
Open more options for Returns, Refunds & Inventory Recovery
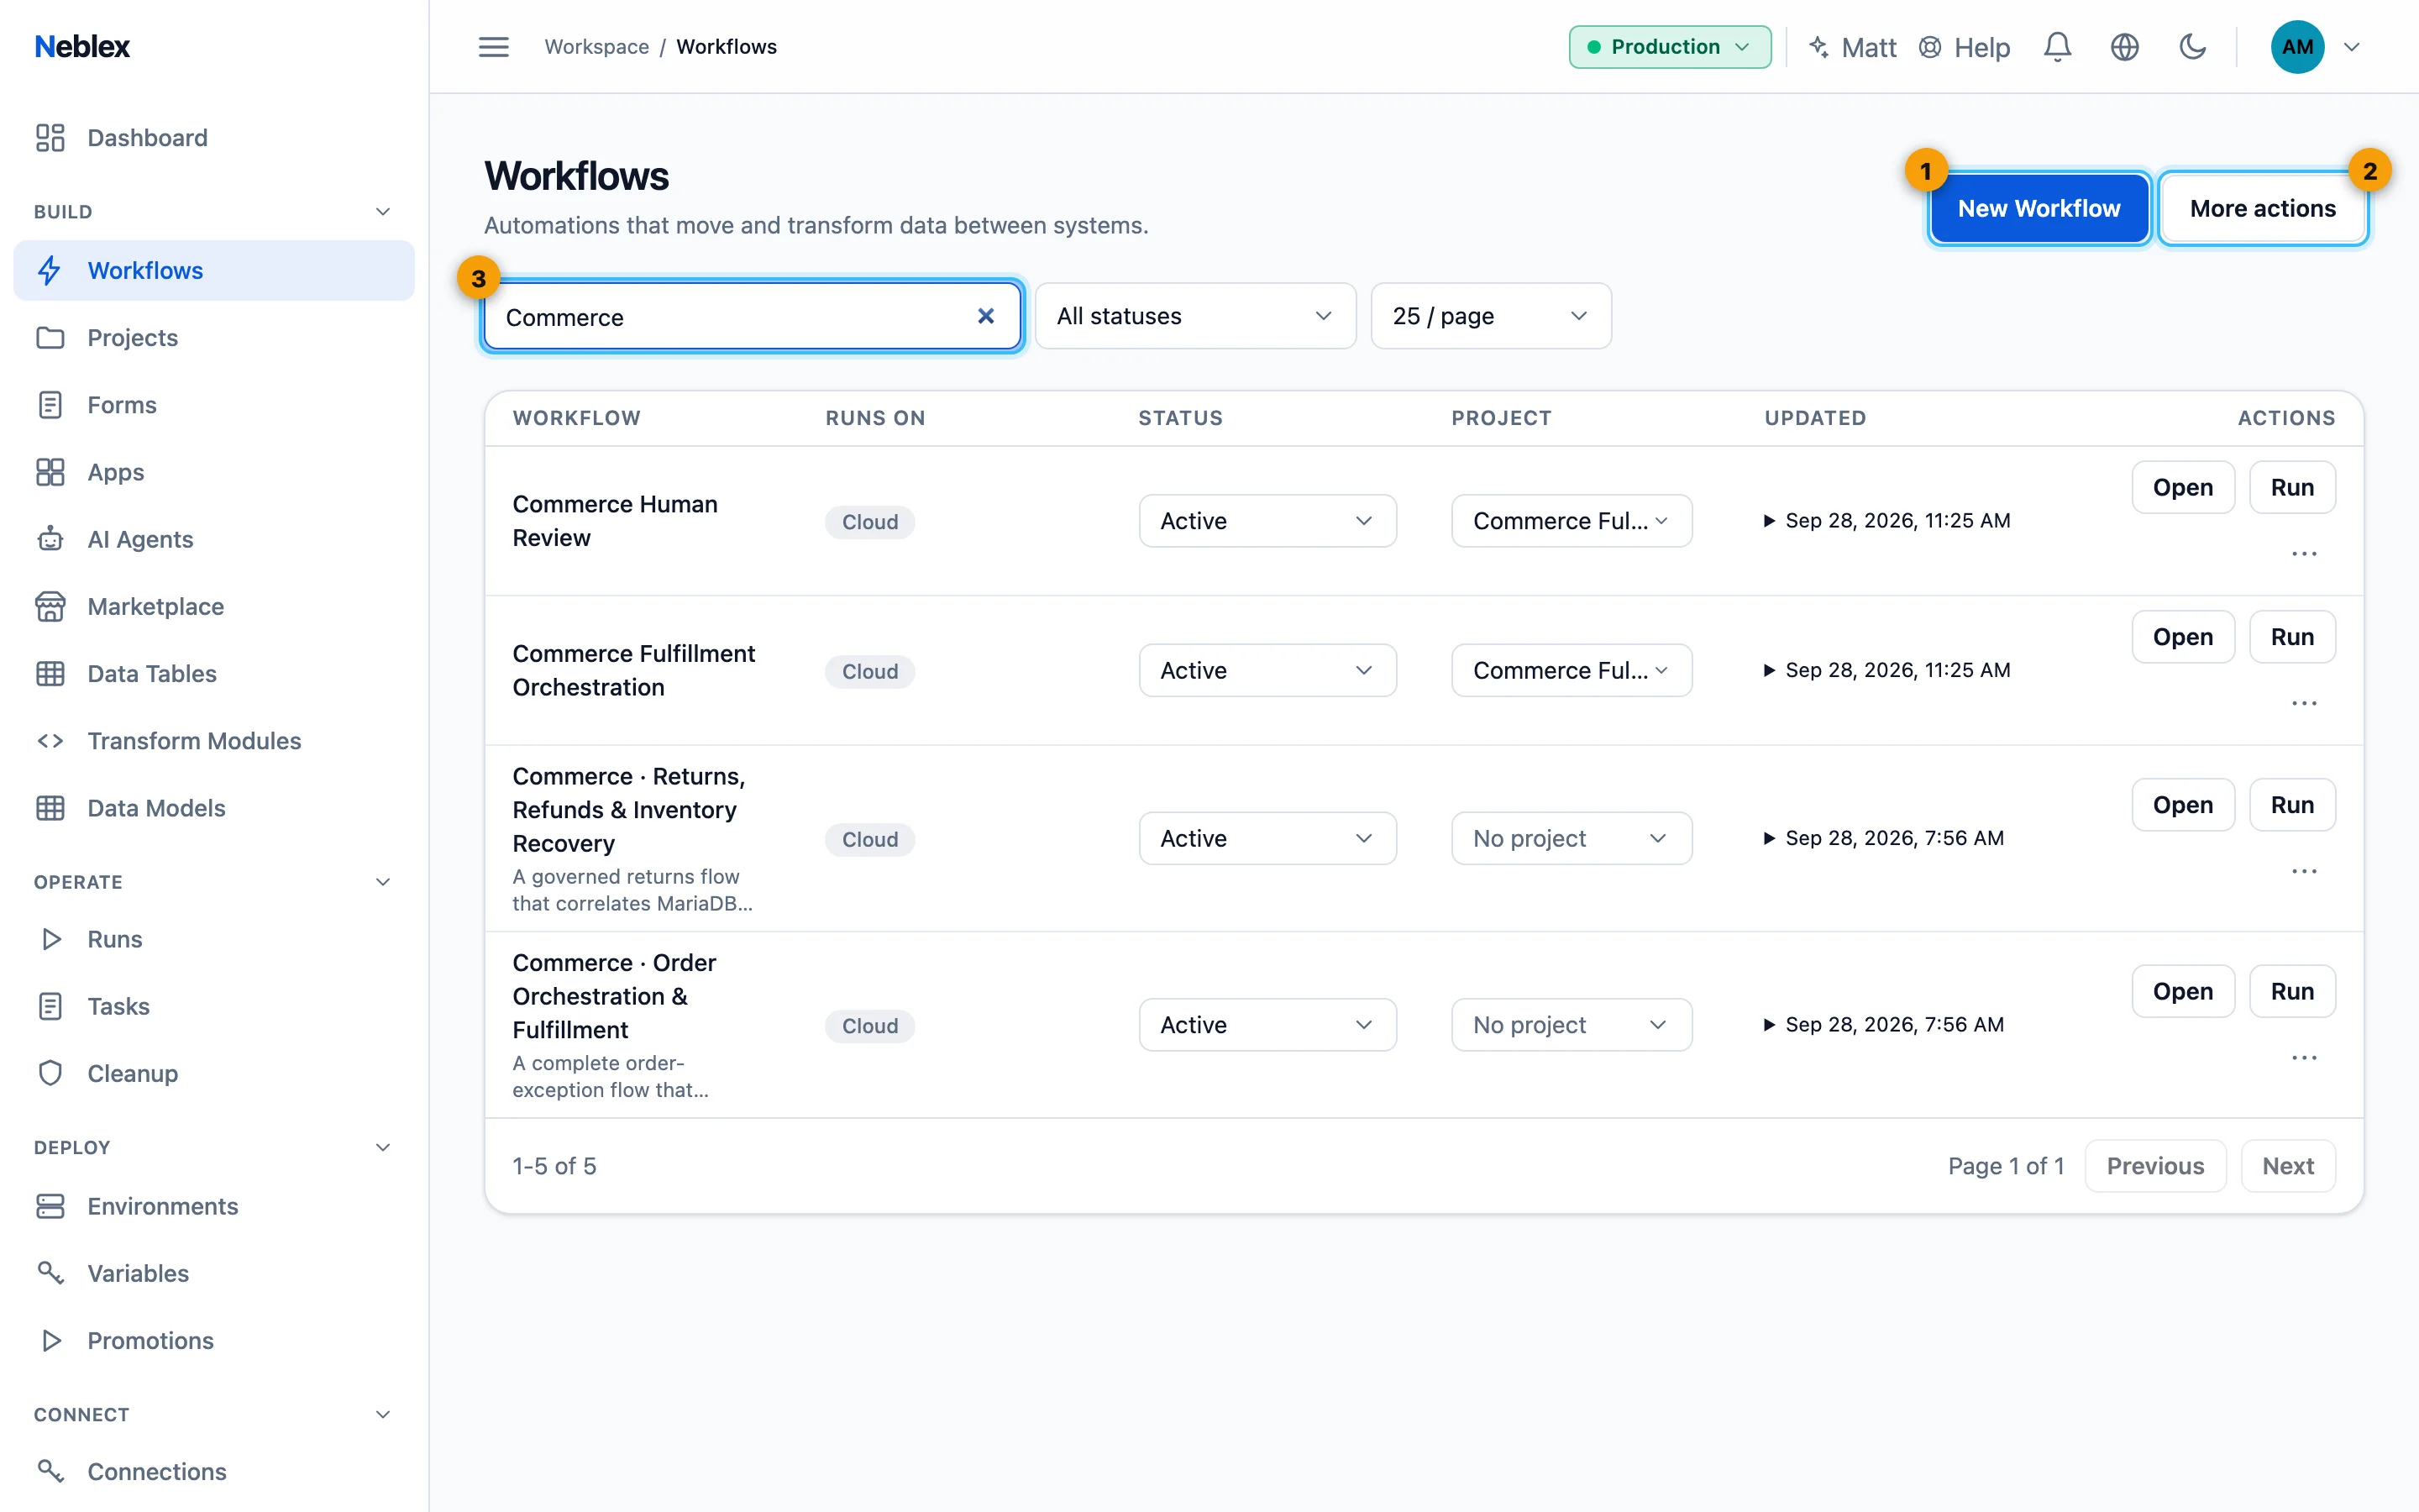pos(2304,871)
